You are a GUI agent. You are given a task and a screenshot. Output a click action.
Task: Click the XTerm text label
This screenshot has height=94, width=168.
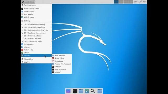[57, 72]
